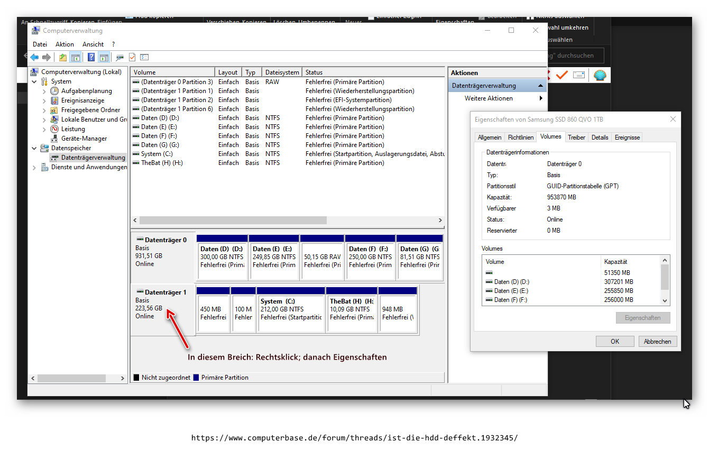Viewport: 709px width, 459px height.
Task: Open the Aktion menu
Action: [x=65, y=44]
